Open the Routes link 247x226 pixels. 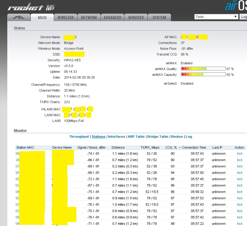click(177, 137)
